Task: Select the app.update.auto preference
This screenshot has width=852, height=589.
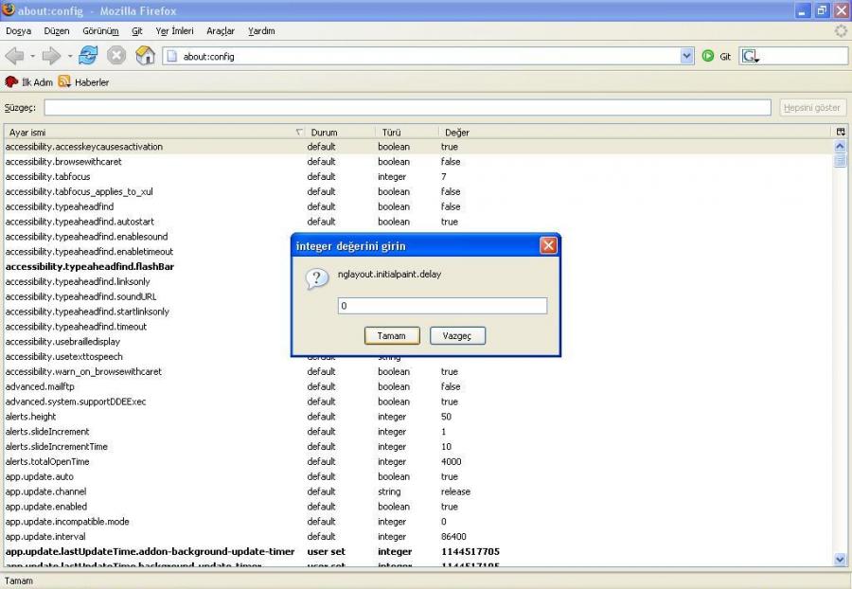Action: [x=418, y=476]
